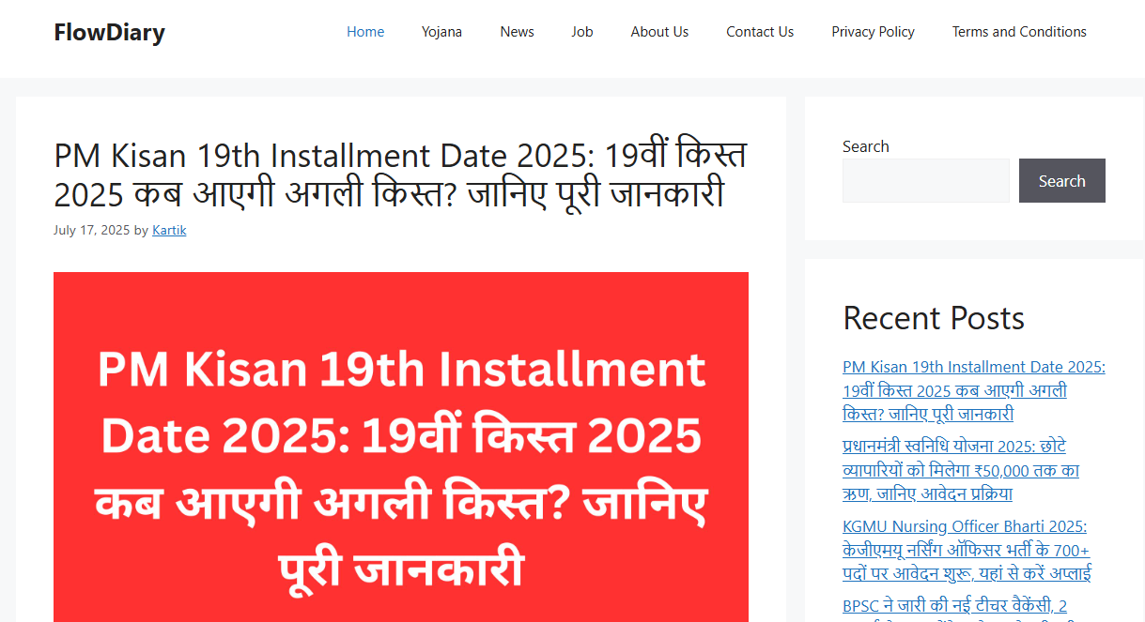The height and width of the screenshot is (622, 1145).
Task: Click the Search label above the field
Action: [866, 146]
